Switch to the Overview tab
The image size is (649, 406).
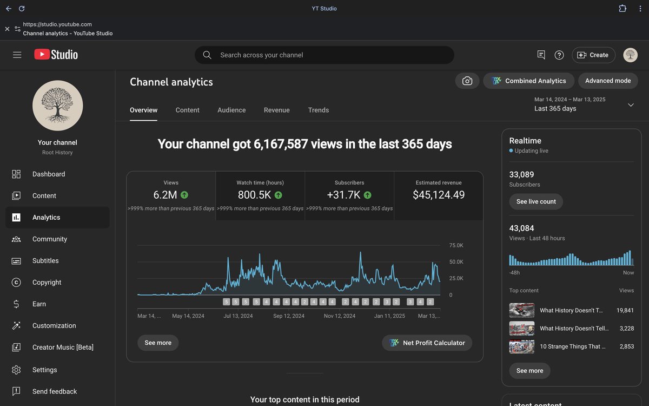pos(143,110)
